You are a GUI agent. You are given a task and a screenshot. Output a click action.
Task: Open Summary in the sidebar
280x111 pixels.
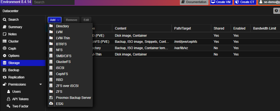tap(23, 27)
